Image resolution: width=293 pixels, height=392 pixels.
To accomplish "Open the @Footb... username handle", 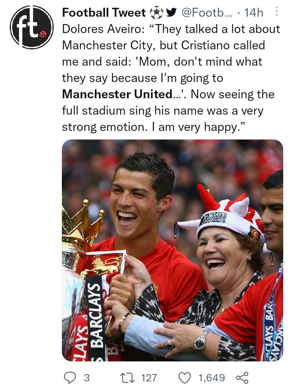I will click(x=207, y=13).
